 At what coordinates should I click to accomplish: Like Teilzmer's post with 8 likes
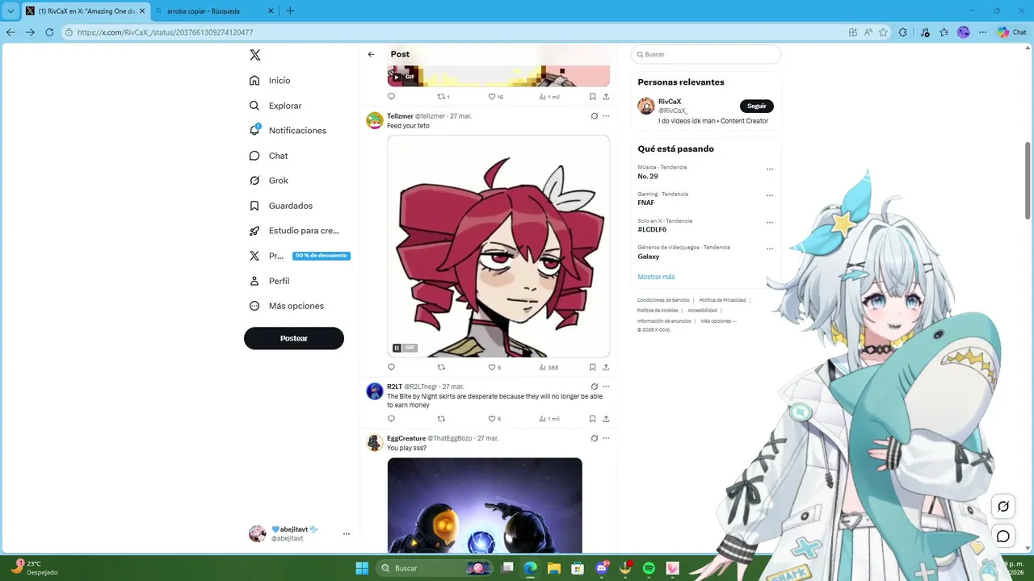point(494,367)
